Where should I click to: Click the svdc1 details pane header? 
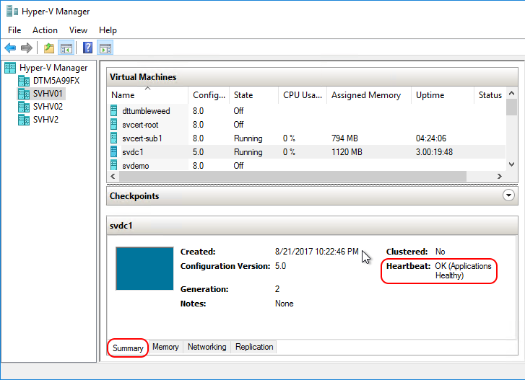(312, 226)
